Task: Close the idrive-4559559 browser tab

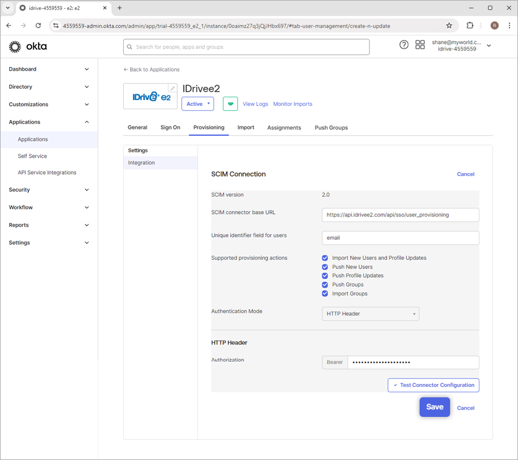Action: (x=105, y=7)
